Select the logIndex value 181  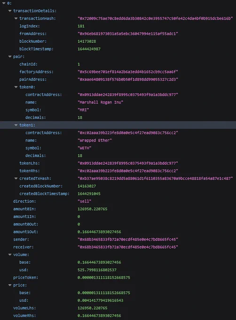[81, 26]
